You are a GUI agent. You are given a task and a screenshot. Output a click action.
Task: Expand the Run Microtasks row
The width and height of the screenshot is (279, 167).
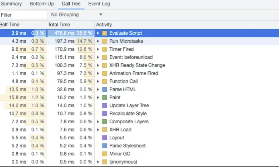pyautogui.click(x=98, y=41)
